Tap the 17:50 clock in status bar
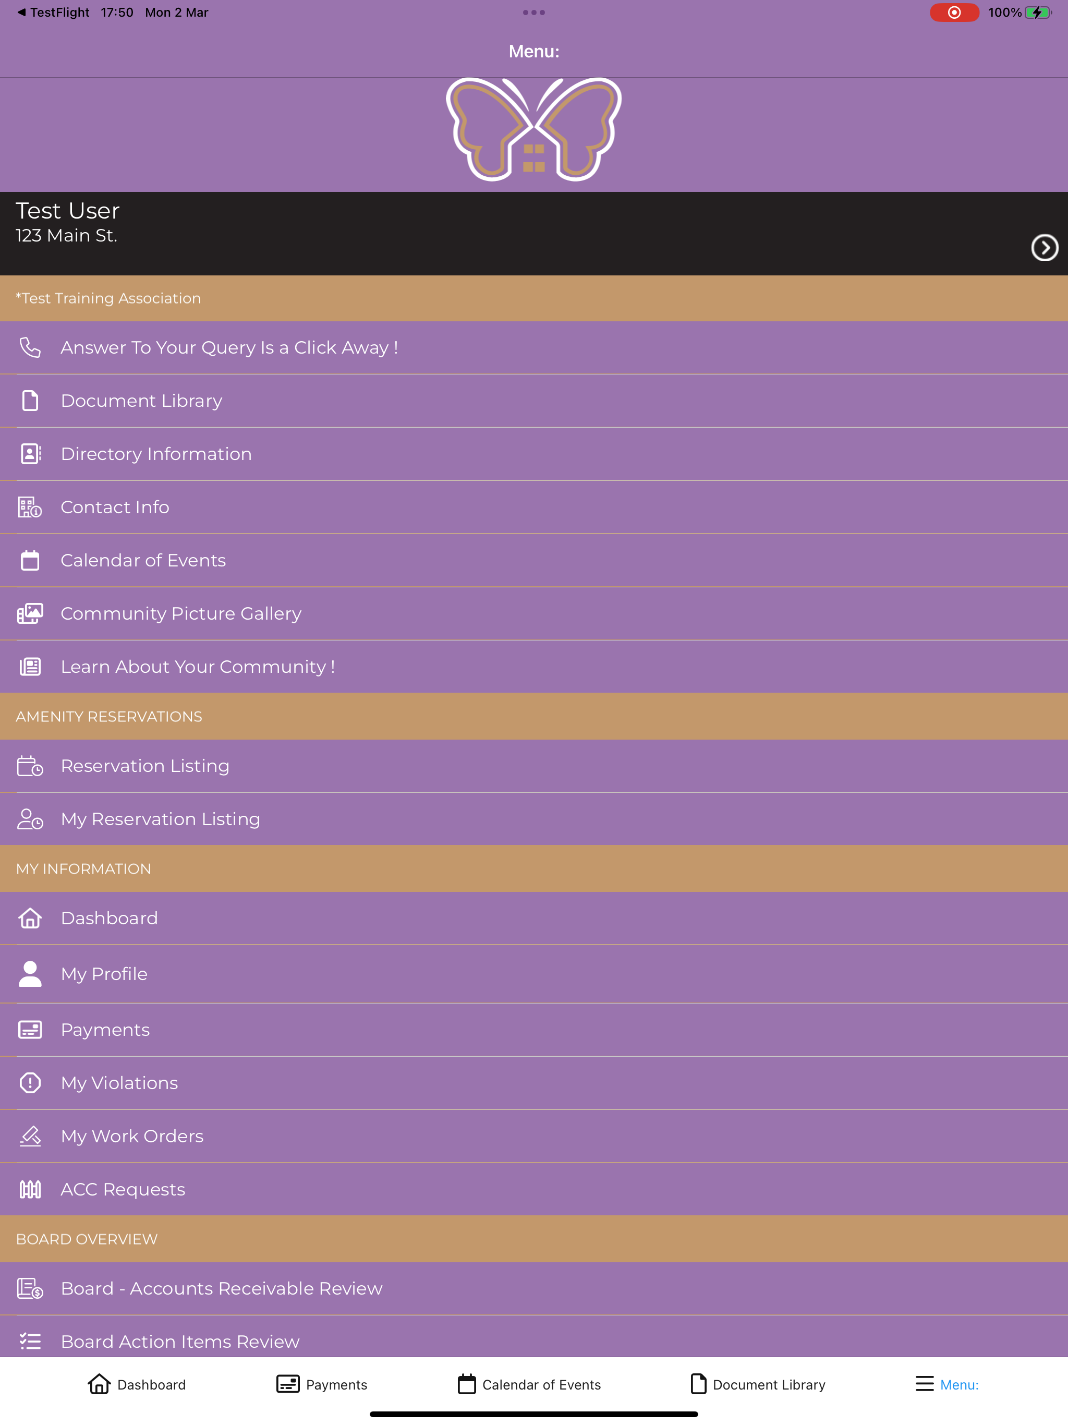Screen dimensions: 1068x1425 pyautogui.click(x=117, y=12)
